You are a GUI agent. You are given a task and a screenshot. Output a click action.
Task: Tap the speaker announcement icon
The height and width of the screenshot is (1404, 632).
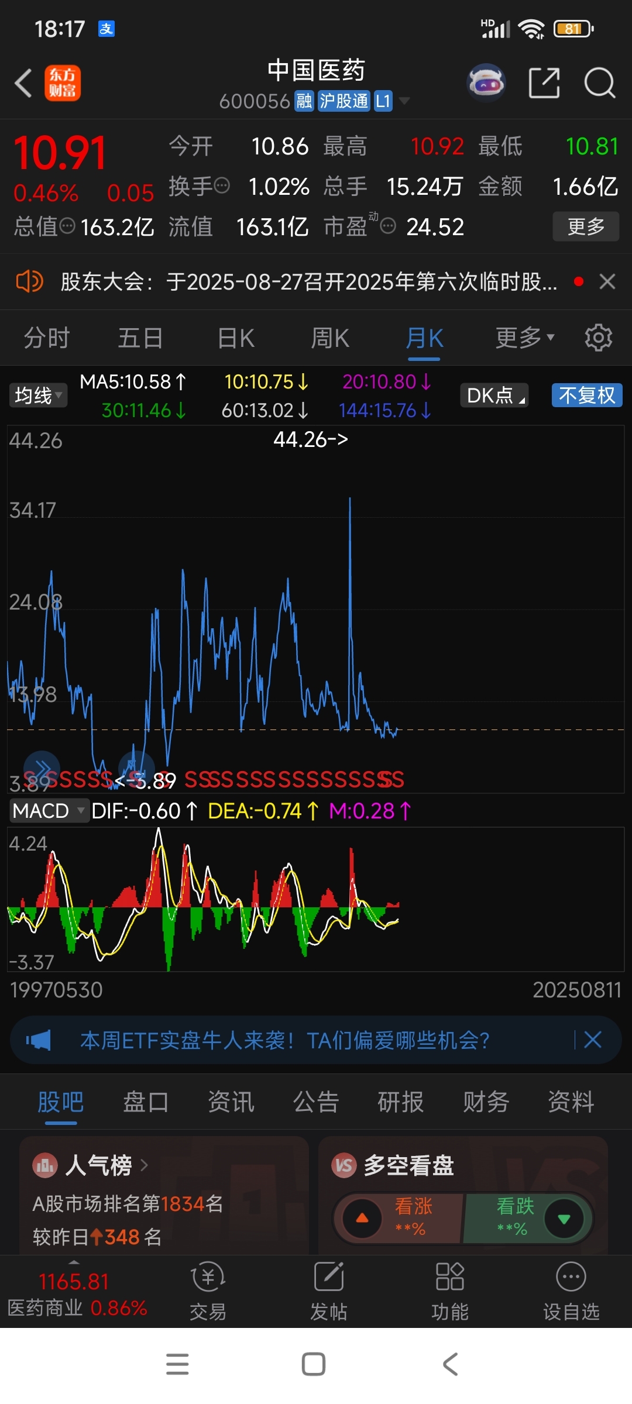(29, 281)
